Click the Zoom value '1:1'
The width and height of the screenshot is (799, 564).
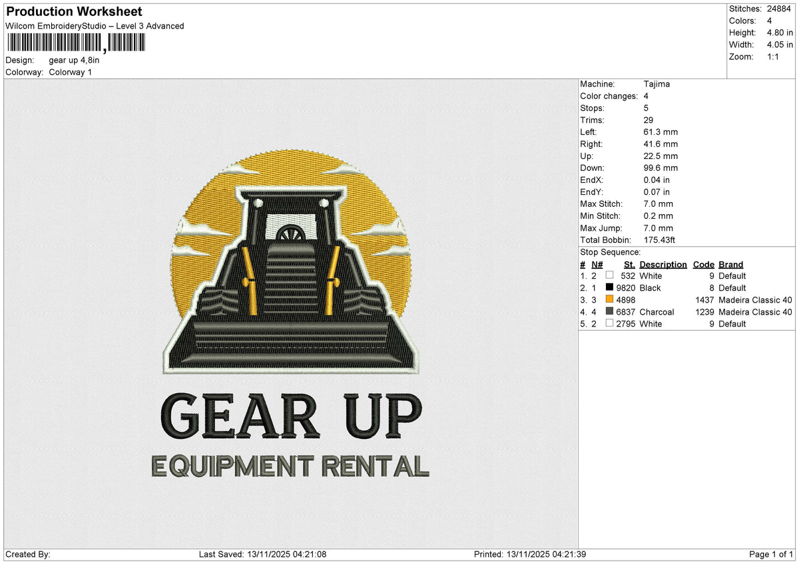774,57
